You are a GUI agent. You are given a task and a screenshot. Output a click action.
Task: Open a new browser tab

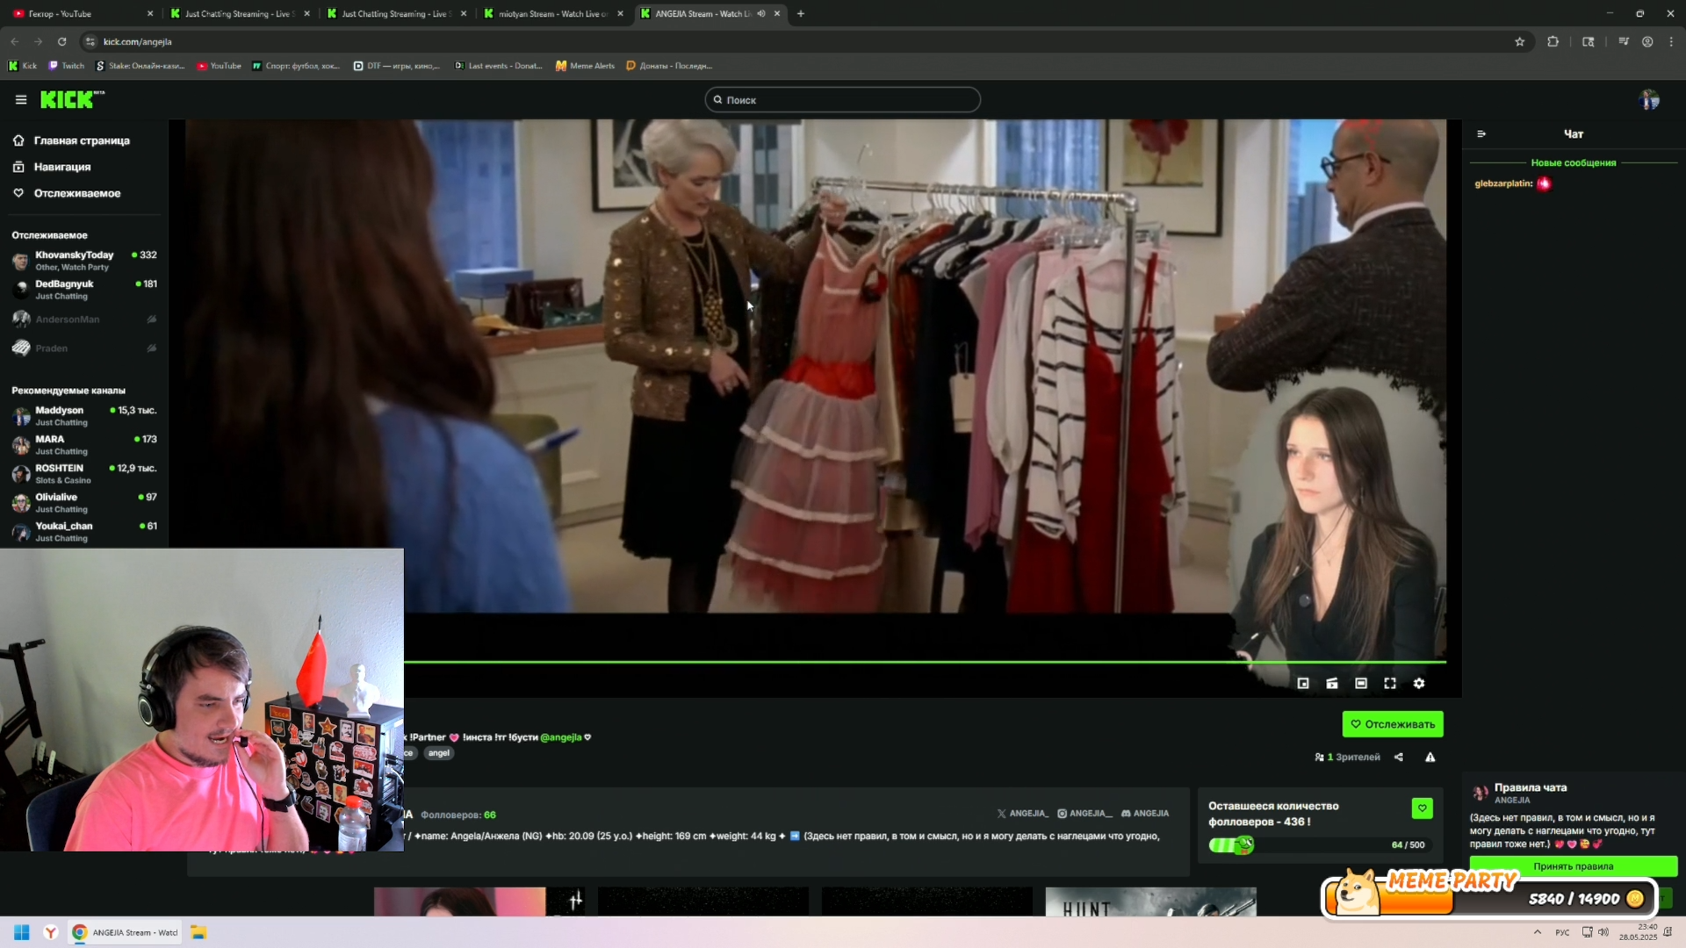pos(800,14)
